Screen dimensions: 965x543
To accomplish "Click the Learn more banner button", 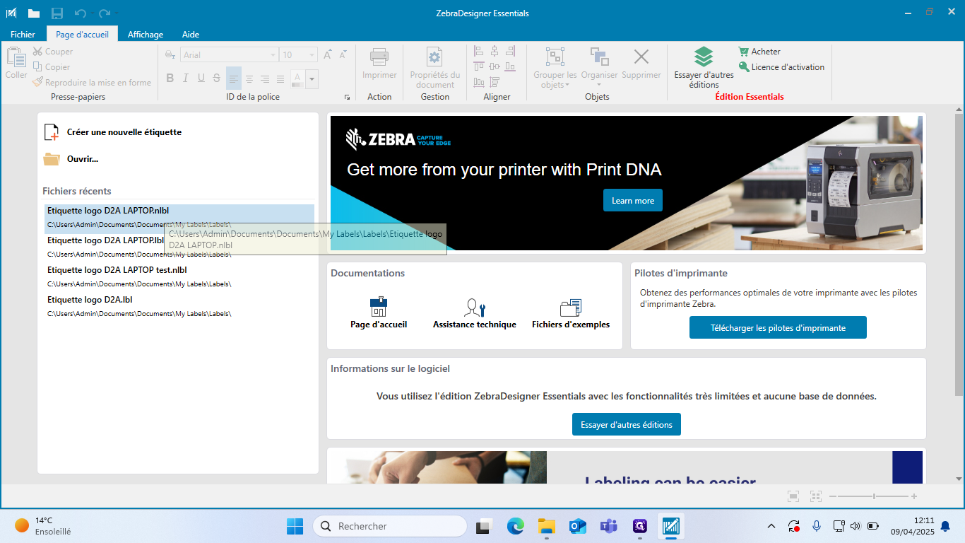I will (633, 200).
